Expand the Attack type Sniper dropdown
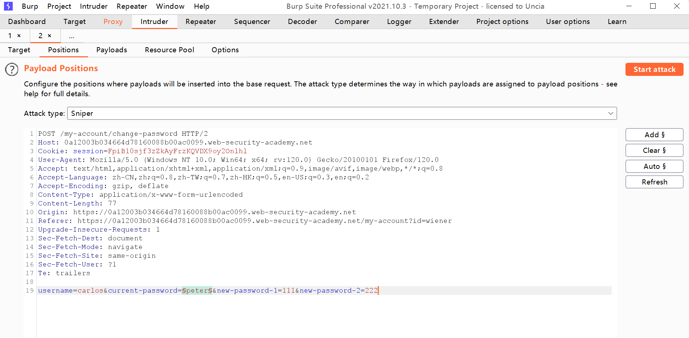The height and width of the screenshot is (338, 689). (x=342, y=113)
